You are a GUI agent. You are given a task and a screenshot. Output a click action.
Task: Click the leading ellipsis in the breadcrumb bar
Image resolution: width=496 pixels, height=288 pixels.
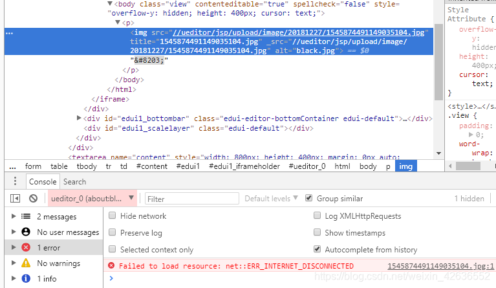[x=12, y=167]
